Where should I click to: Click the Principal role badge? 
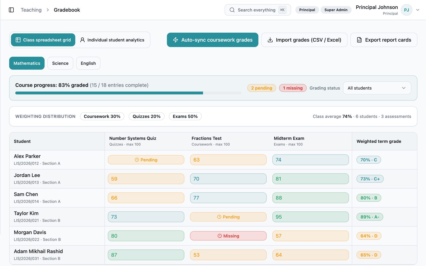[307, 10]
